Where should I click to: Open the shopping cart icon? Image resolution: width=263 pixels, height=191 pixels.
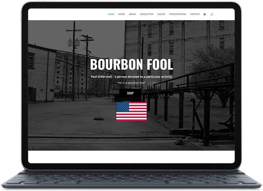tap(204, 14)
